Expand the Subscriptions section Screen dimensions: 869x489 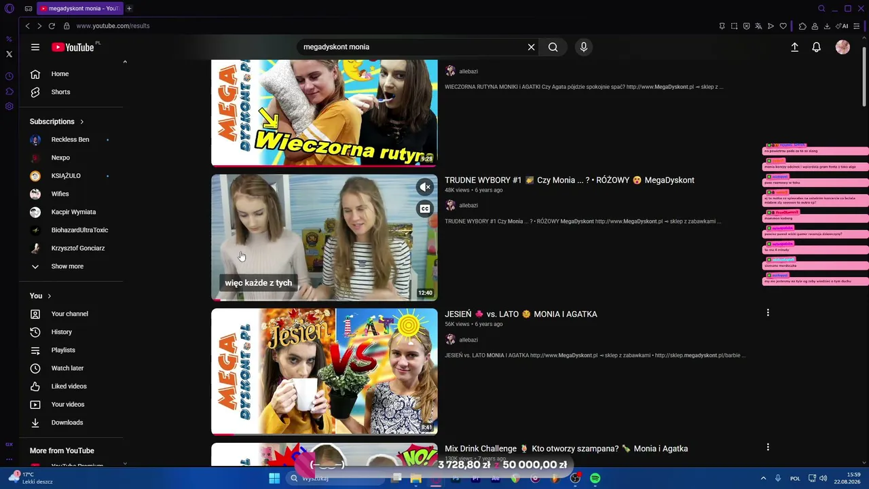[57, 122]
